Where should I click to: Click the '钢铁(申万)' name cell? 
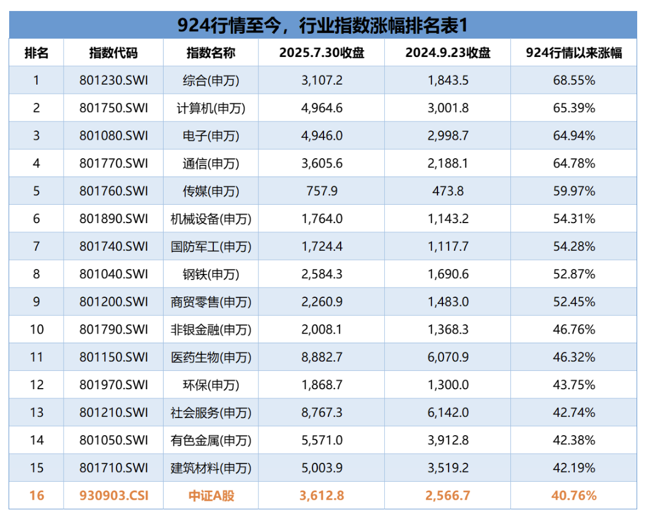(x=211, y=274)
